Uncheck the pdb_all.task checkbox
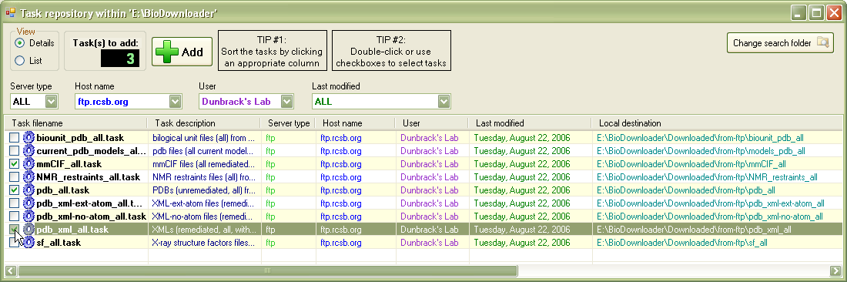This screenshot has height=282, width=847. coord(14,190)
